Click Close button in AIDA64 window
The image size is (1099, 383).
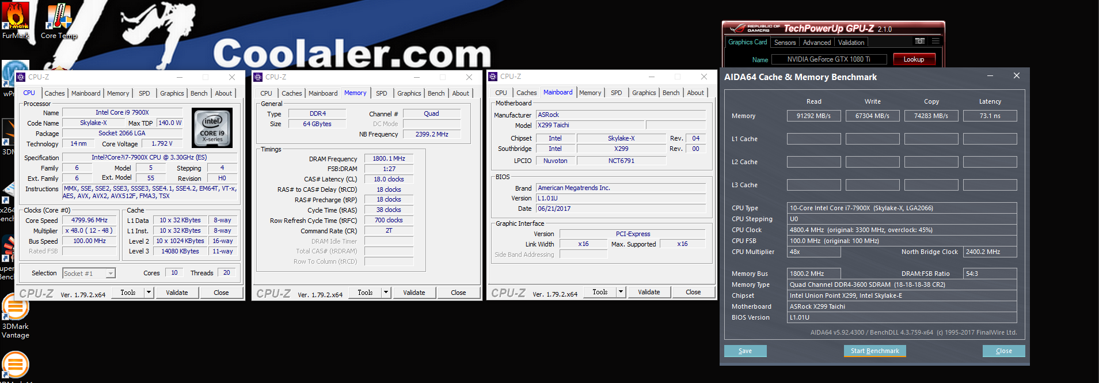click(1003, 351)
